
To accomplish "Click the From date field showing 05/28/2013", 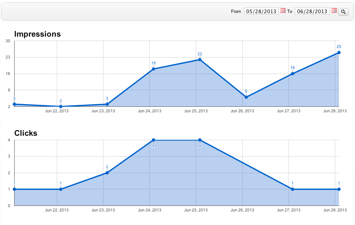I will tap(261, 11).
